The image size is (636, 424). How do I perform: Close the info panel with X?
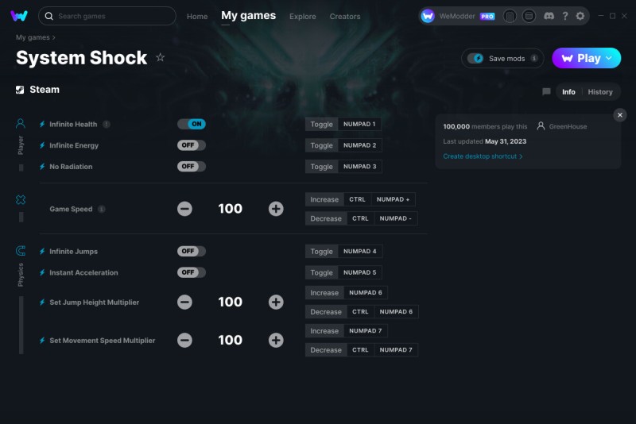pos(620,115)
